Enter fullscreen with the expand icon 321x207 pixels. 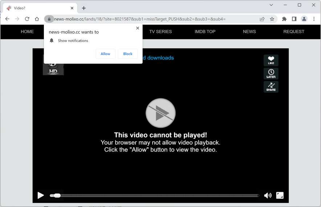[x=280, y=195]
